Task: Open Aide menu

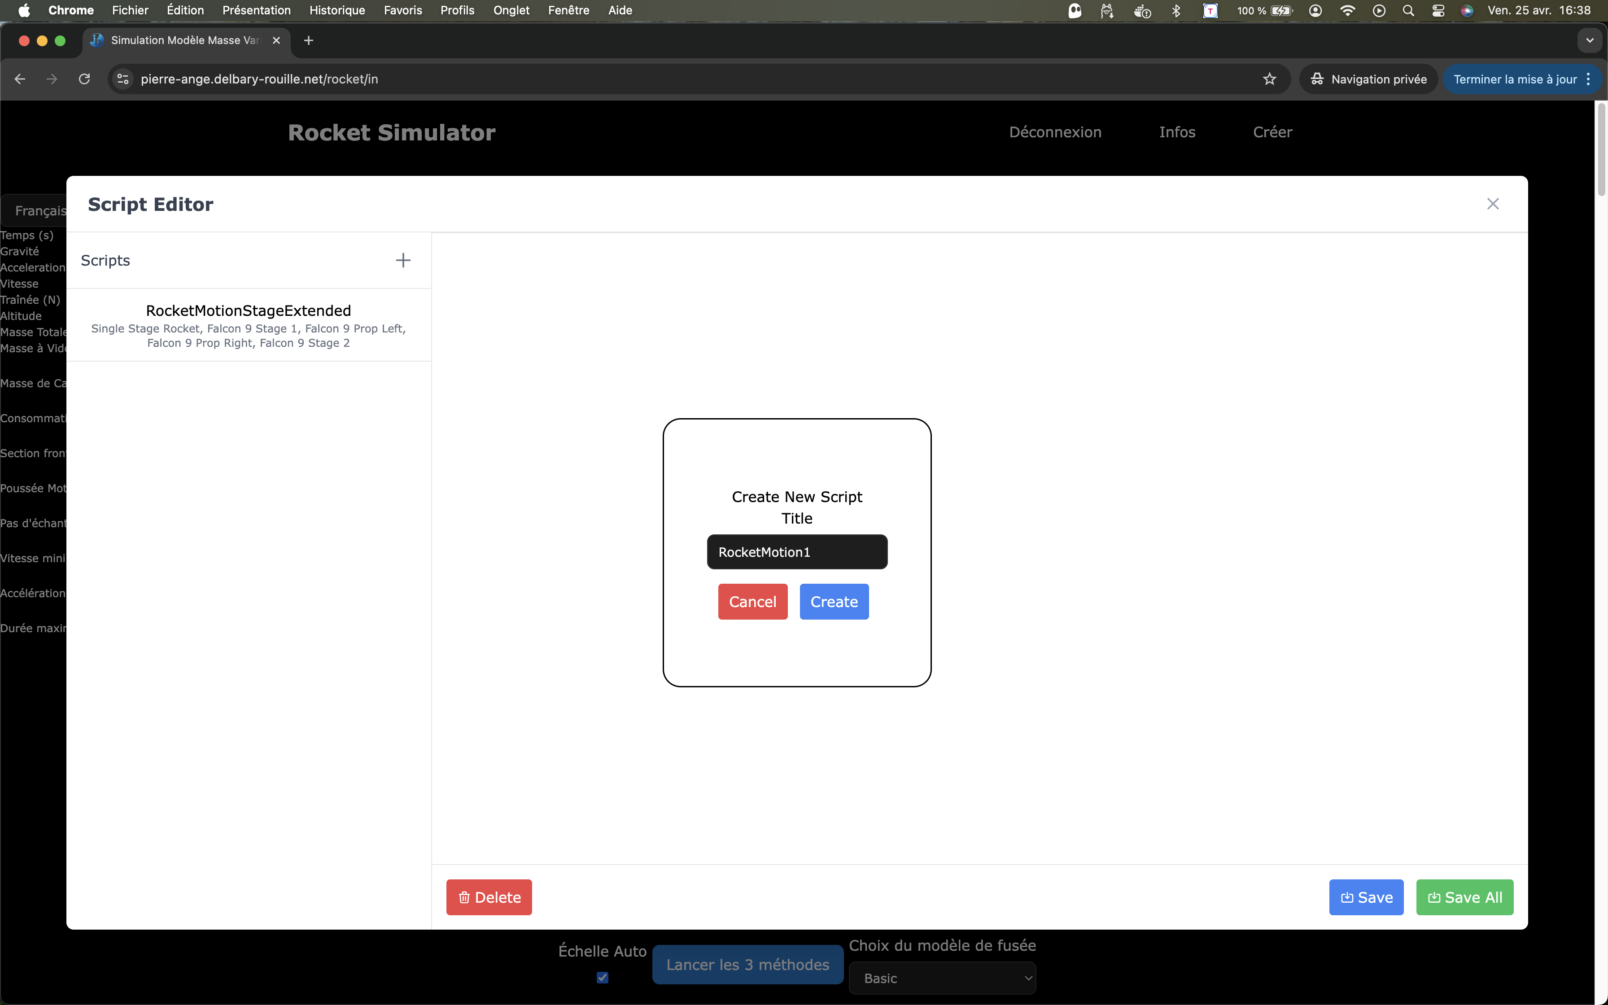Action: (x=620, y=10)
